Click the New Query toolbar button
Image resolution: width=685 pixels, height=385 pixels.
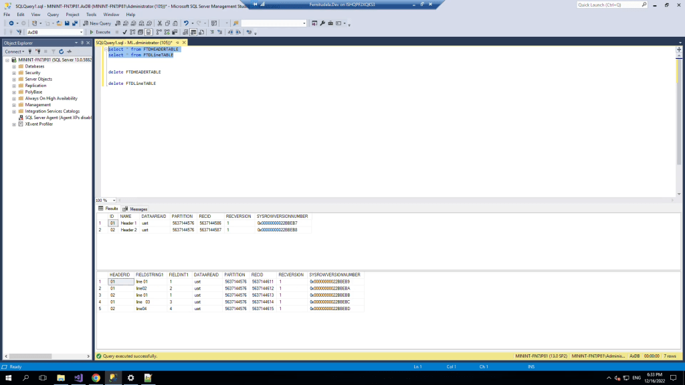97,23
